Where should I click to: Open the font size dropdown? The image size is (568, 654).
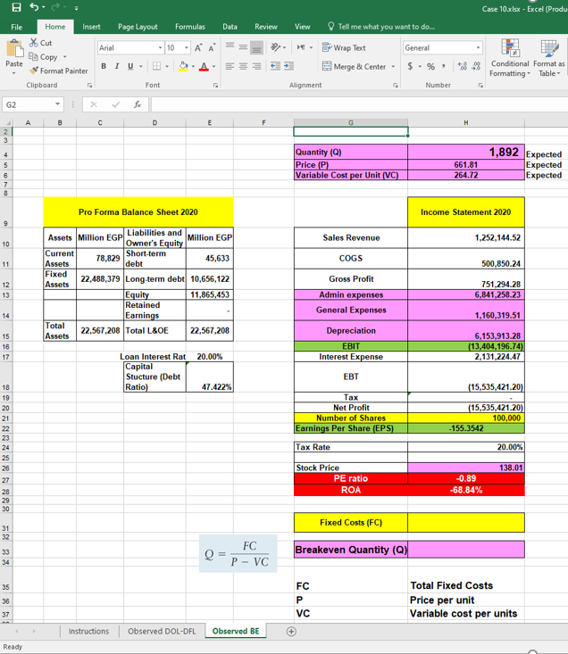pyautogui.click(x=187, y=47)
